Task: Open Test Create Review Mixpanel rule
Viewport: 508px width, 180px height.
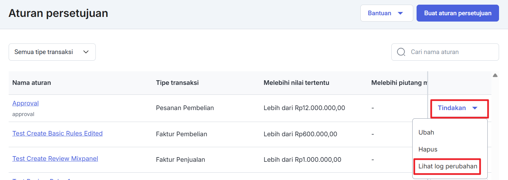Action: click(55, 158)
